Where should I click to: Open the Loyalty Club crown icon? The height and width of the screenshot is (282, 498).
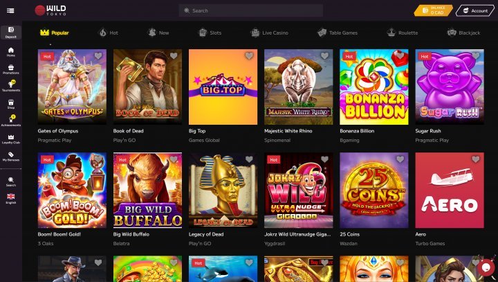(x=11, y=139)
